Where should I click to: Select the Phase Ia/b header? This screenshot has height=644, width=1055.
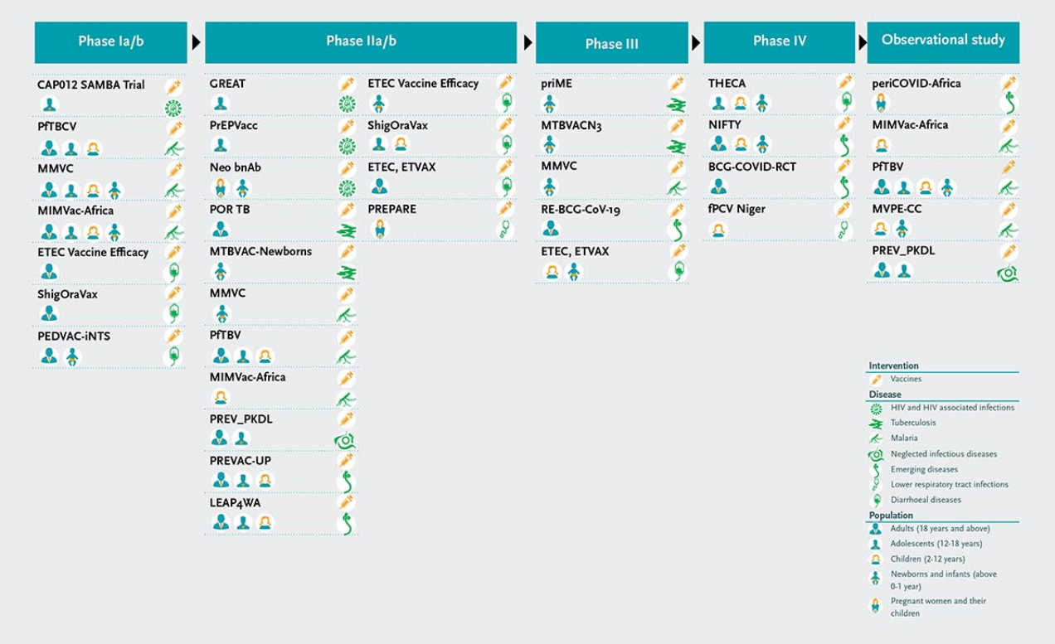(x=110, y=42)
